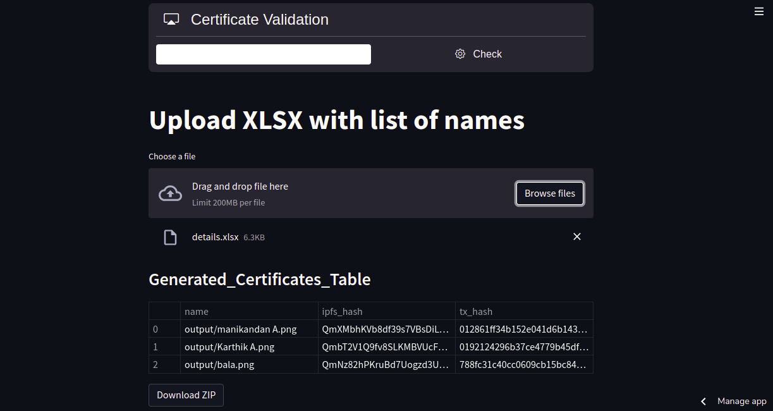773x411 pixels.
Task: Select tx hash cell starting 012861ff34b
Action: point(524,329)
